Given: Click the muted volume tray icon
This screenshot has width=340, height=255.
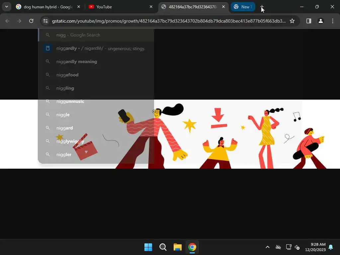Looking at the screenshot, I should [x=297, y=247].
